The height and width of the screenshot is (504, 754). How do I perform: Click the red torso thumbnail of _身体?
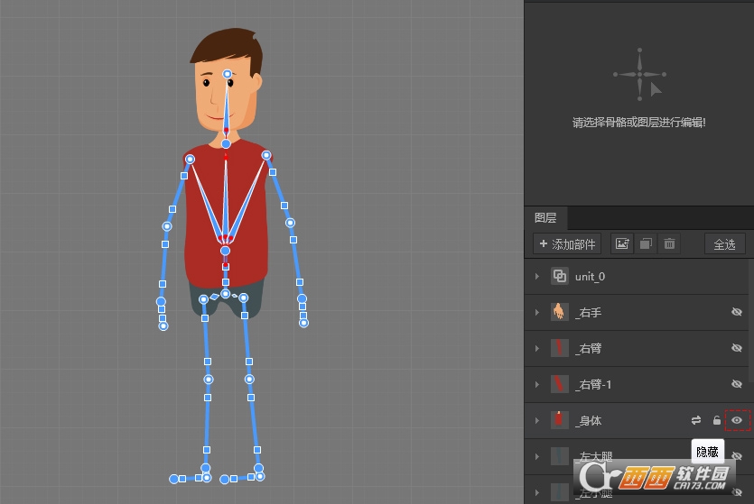pos(560,420)
